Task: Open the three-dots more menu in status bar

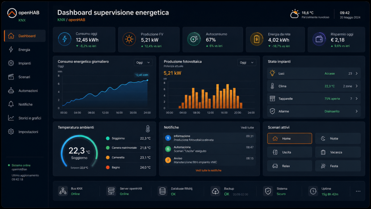Action: [x=358, y=191]
